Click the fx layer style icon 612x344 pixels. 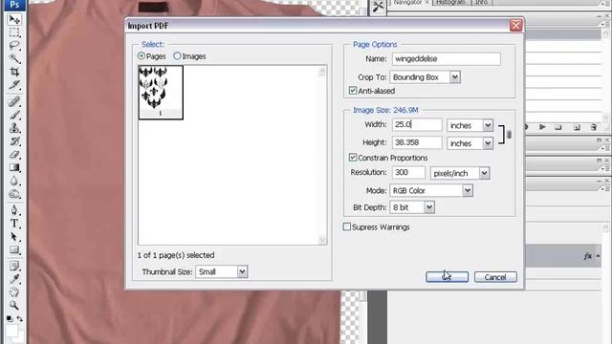coord(587,256)
